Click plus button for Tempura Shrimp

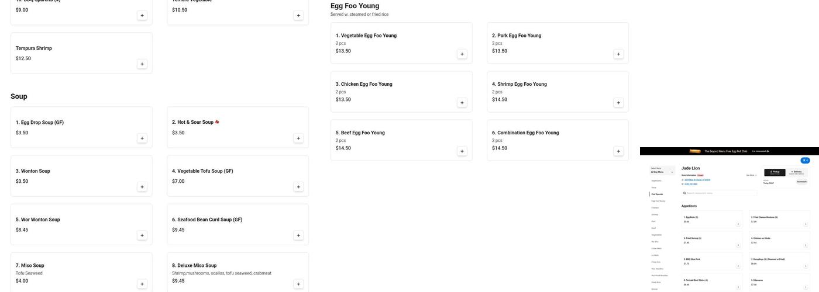pos(142,64)
